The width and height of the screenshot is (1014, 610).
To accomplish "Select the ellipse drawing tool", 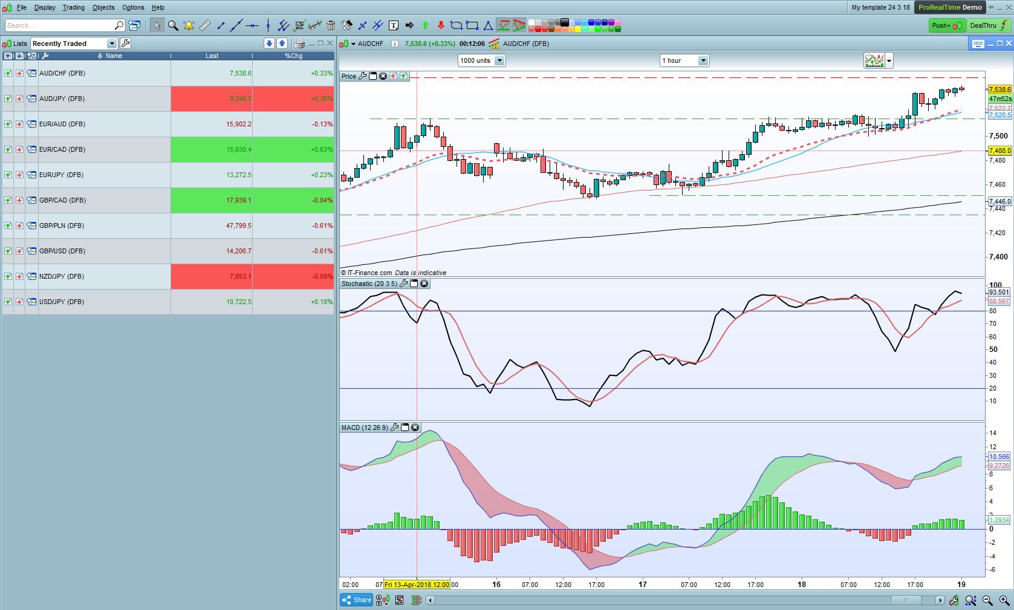I will (x=457, y=25).
